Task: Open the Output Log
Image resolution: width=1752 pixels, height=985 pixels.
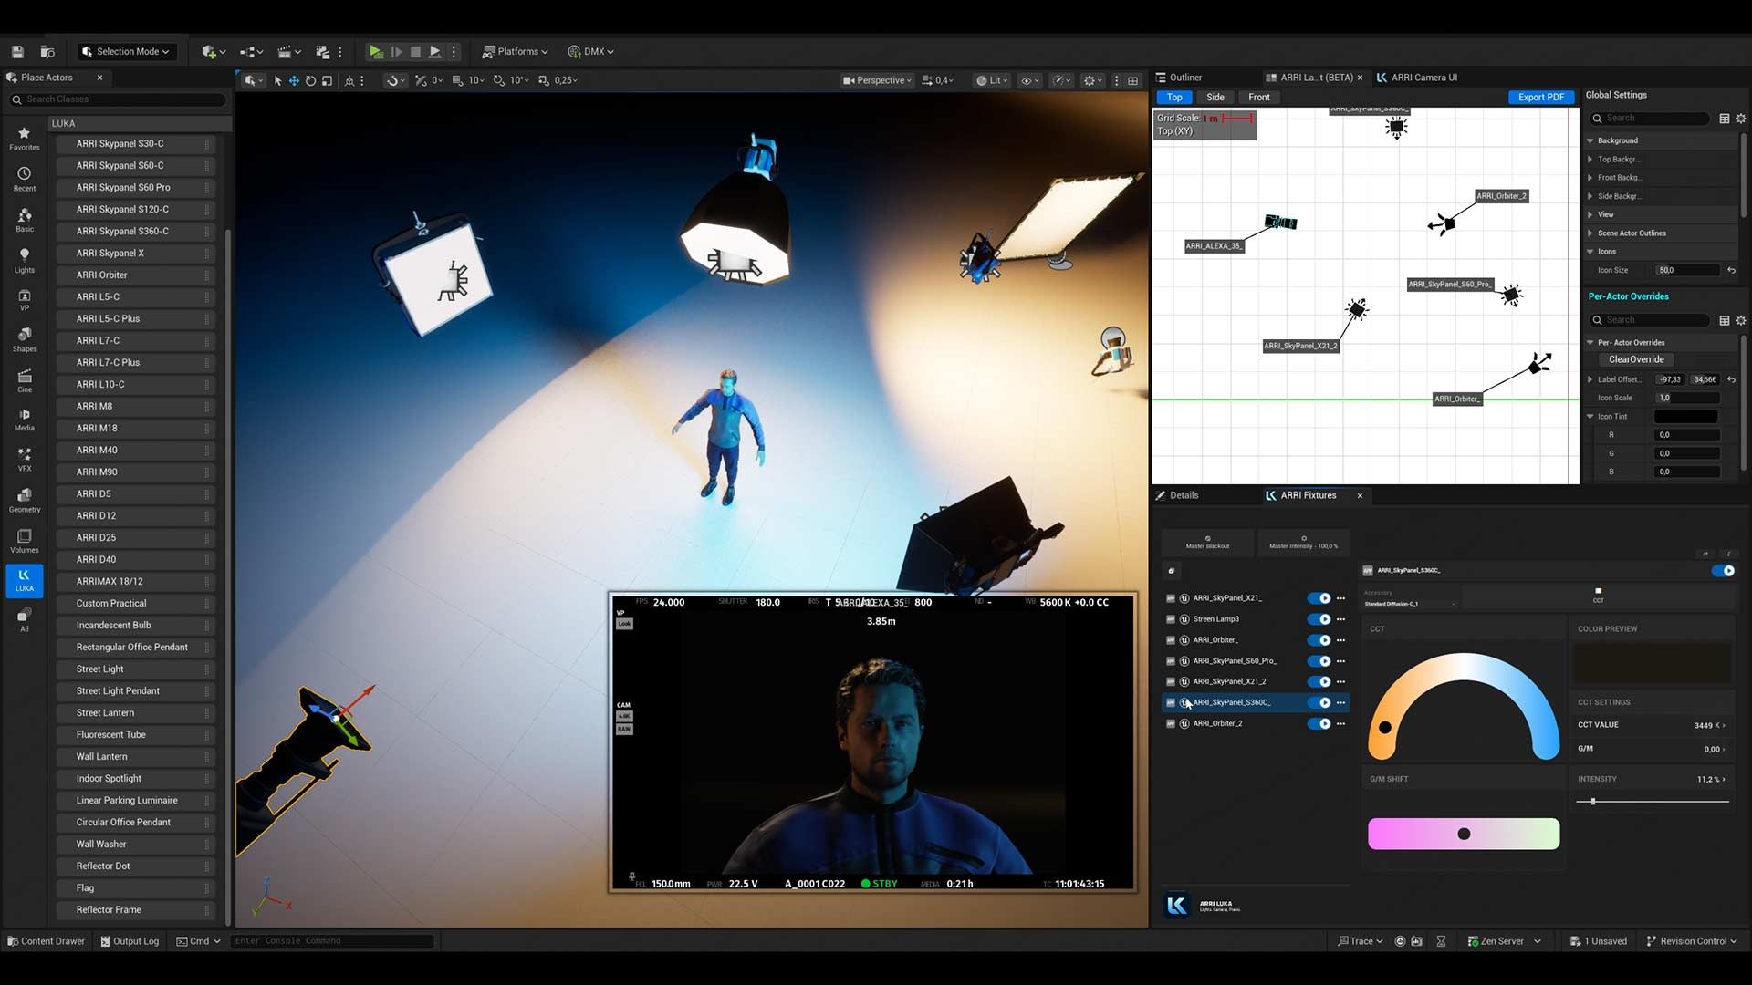Action: coord(130,941)
